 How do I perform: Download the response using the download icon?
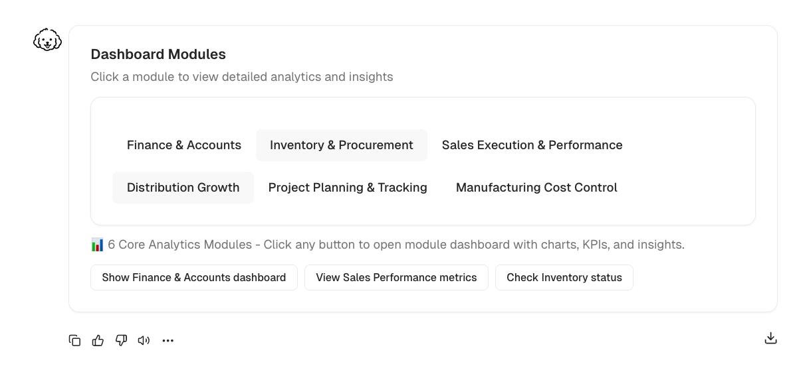point(770,338)
